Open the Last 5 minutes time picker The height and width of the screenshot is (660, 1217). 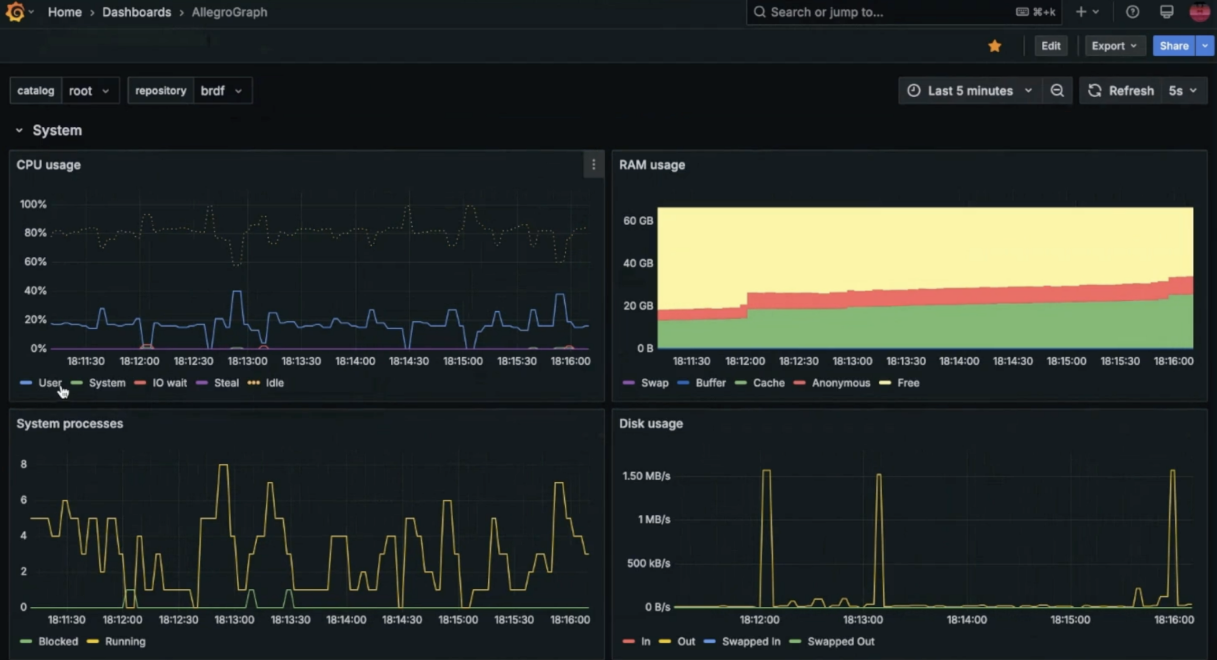click(970, 91)
